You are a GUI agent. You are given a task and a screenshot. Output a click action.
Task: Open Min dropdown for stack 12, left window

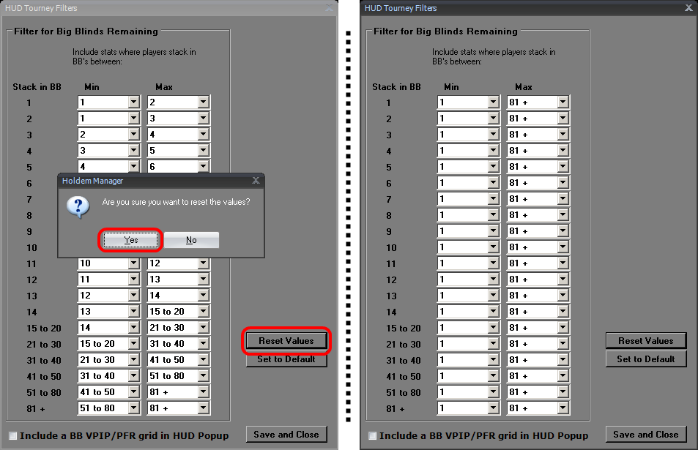tap(134, 280)
